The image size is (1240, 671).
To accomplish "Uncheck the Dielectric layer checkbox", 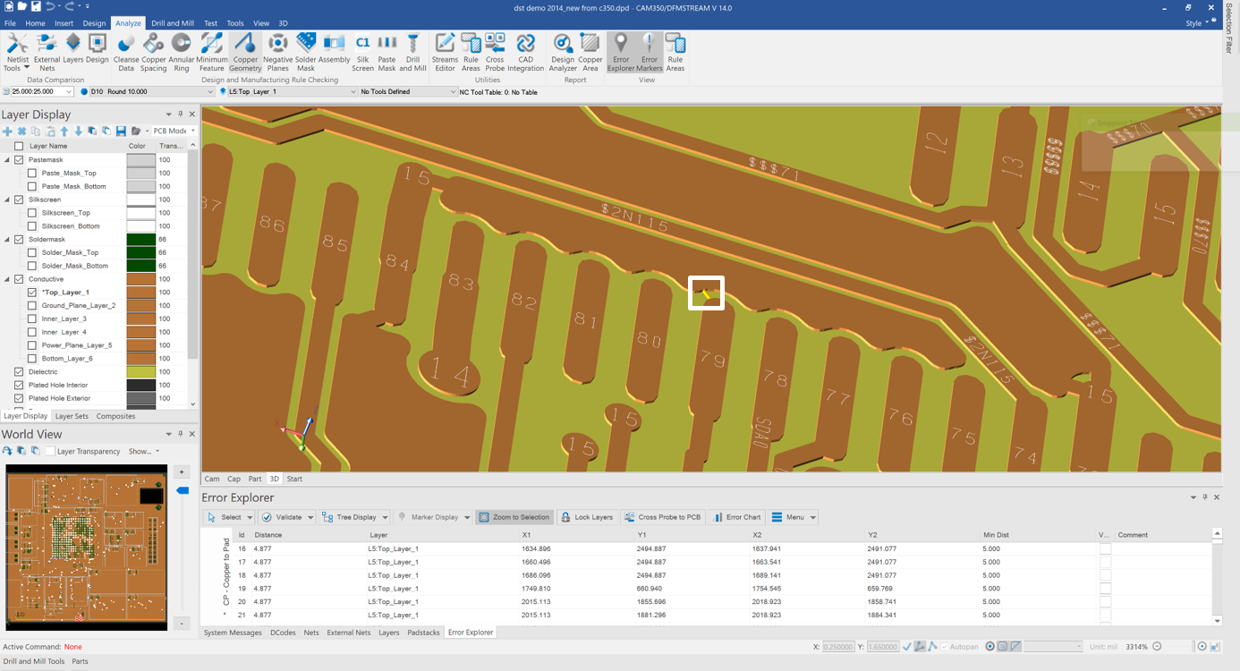I will [x=19, y=372].
